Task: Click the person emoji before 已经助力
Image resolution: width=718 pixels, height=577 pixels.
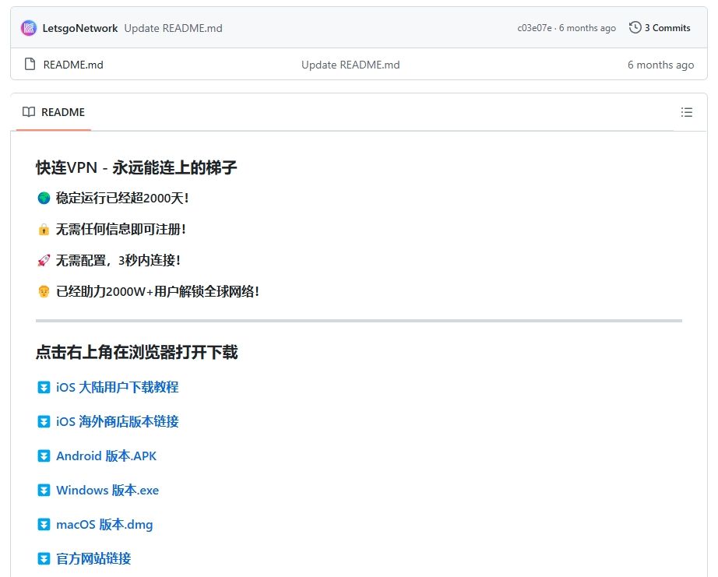Action: [44, 292]
